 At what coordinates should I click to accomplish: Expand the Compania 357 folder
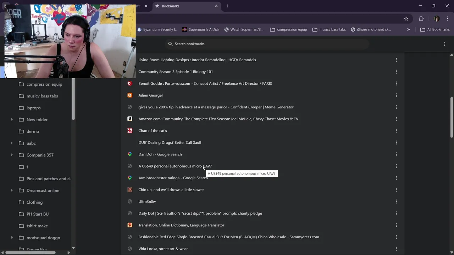click(x=12, y=155)
